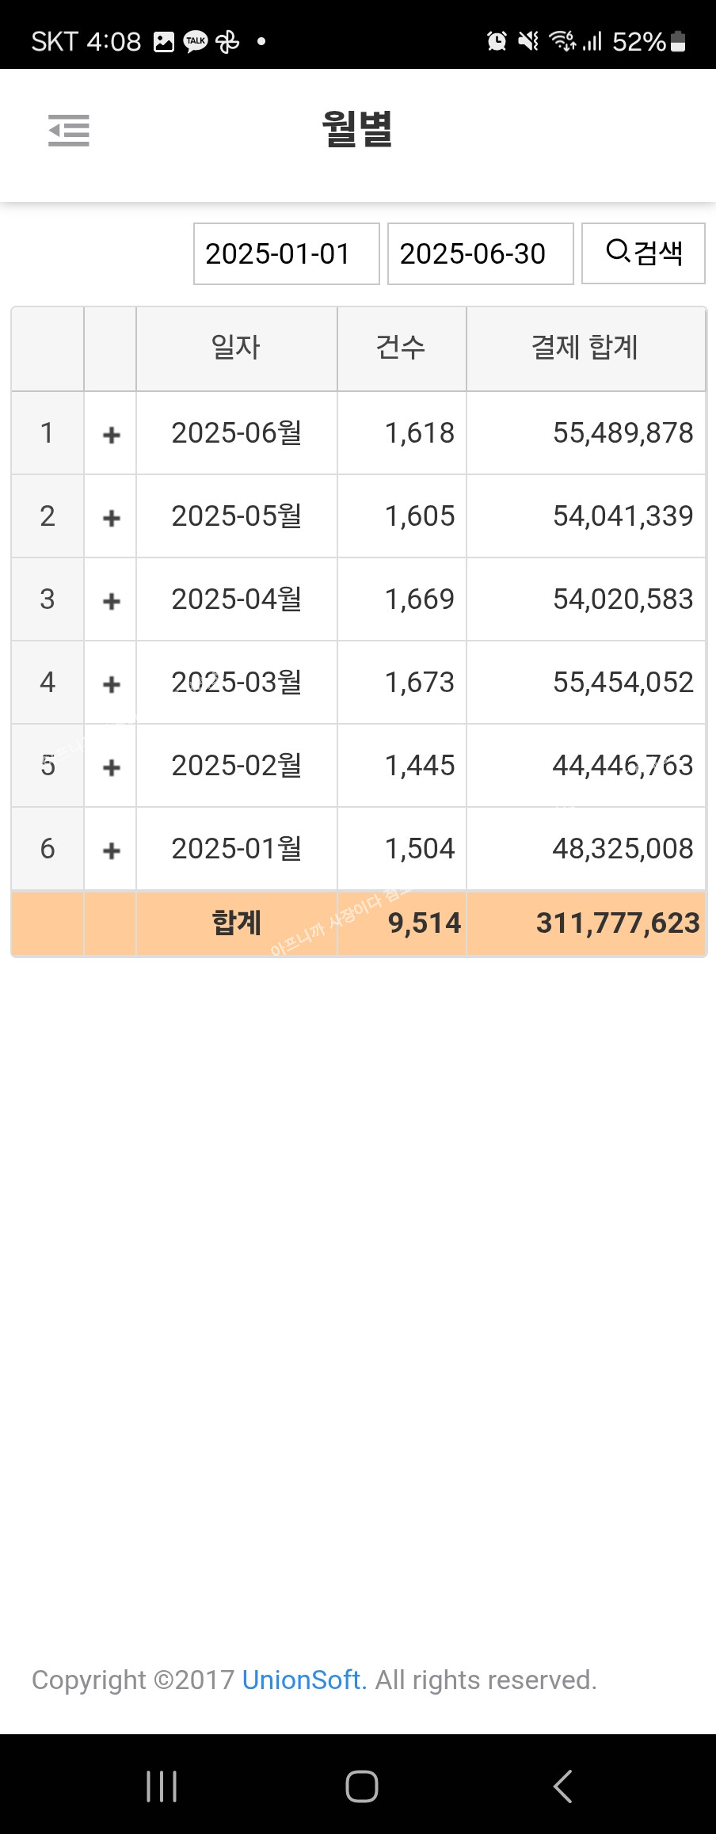Tap the Android home button icon
716x1834 pixels.
point(361,1786)
